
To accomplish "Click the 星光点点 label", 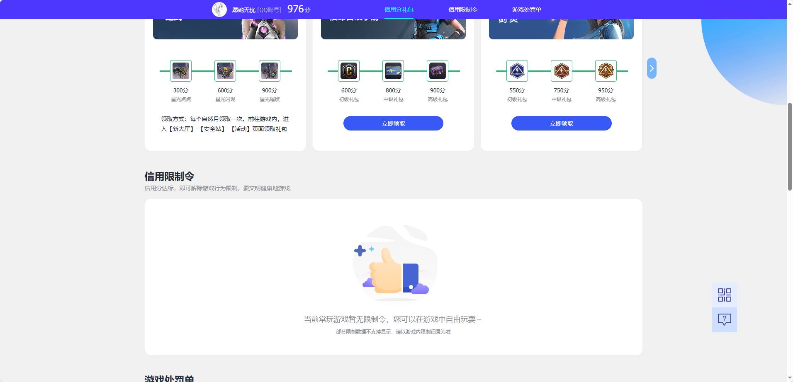I will (x=181, y=99).
